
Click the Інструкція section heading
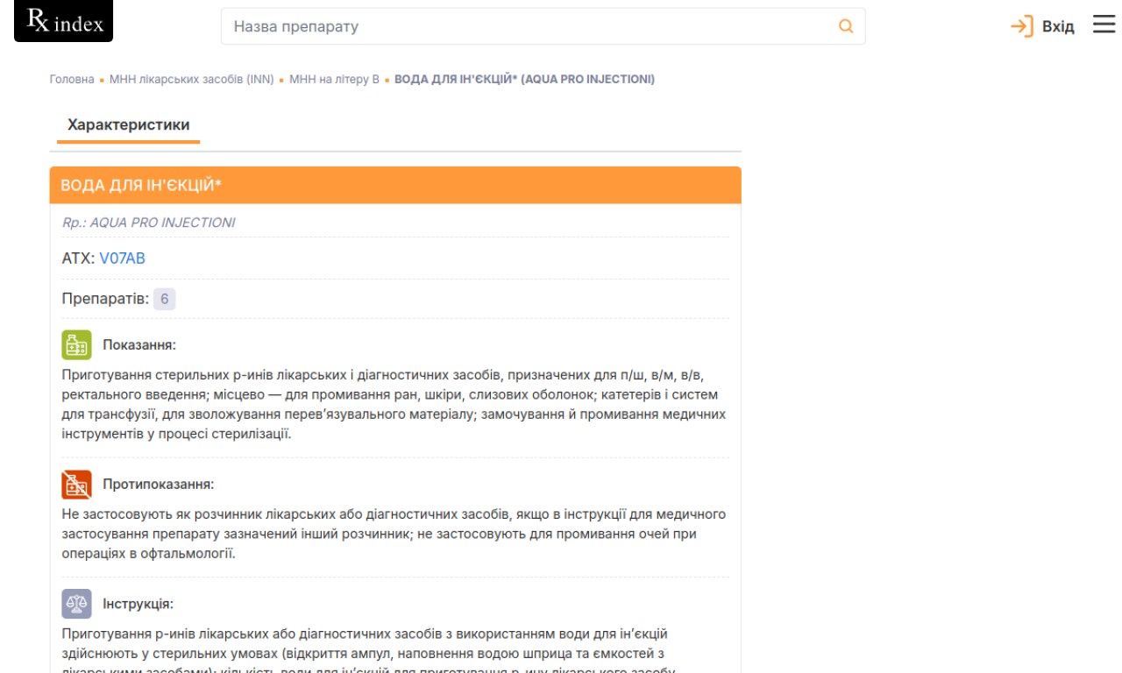[x=138, y=604]
